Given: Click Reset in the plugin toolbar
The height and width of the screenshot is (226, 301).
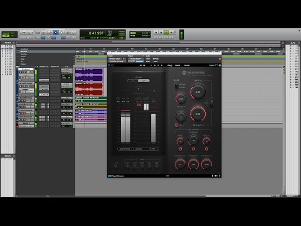Looking at the screenshot, I should coord(187,65).
